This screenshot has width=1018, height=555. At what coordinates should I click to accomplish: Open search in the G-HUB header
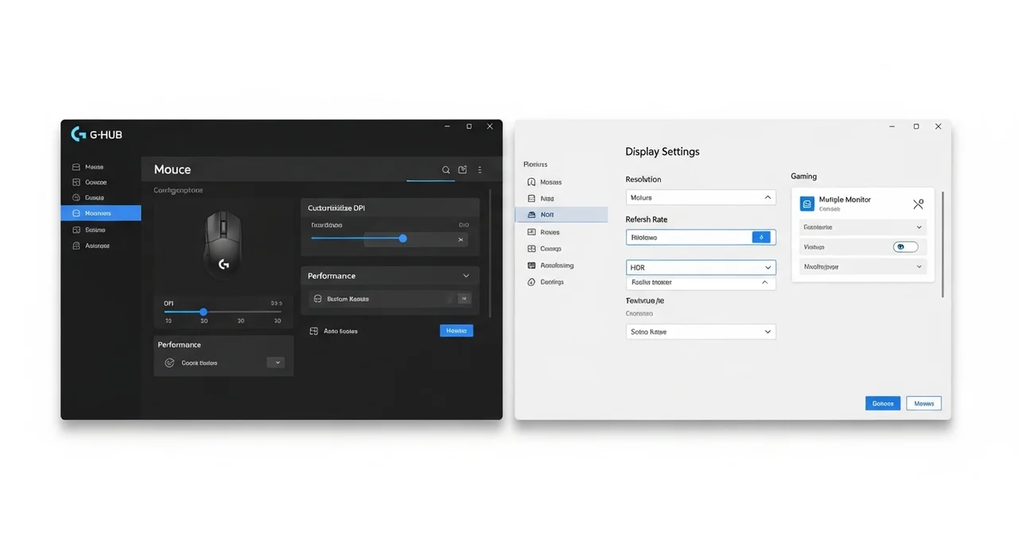click(x=446, y=170)
